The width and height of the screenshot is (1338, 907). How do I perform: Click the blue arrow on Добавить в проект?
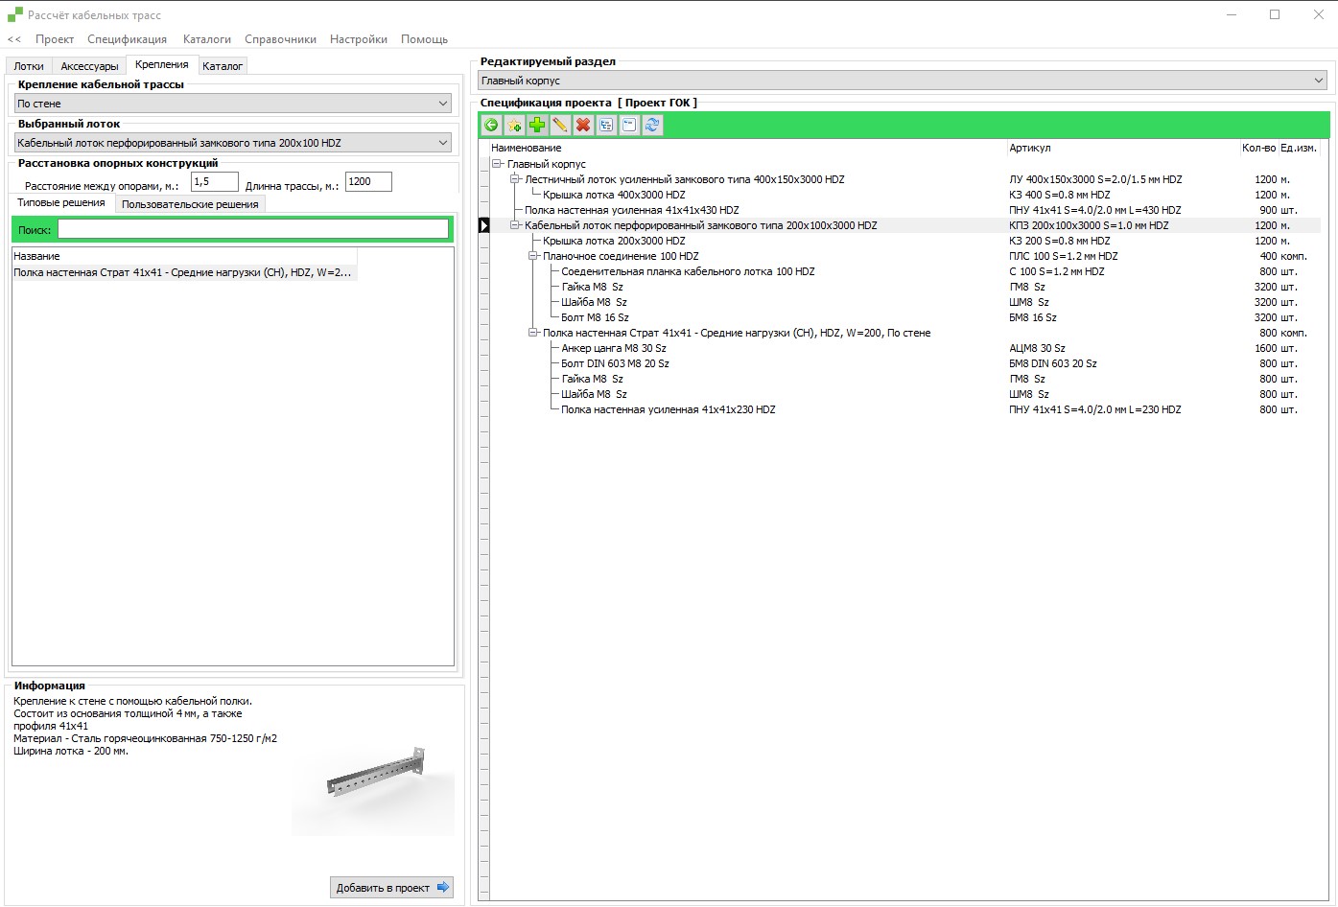pyautogui.click(x=442, y=887)
